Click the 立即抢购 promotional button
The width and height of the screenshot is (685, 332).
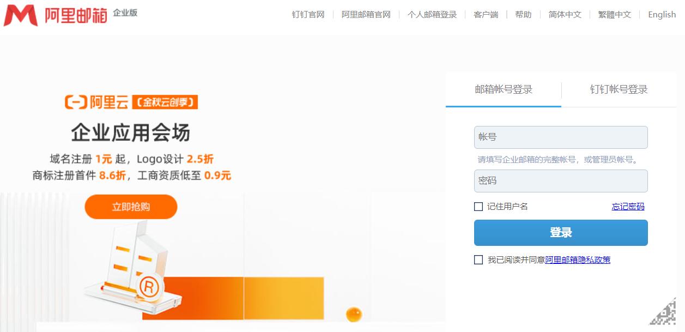click(131, 207)
